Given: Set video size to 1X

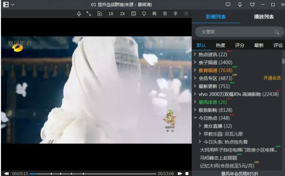Looking at the screenshot, I should click(x=110, y=14).
